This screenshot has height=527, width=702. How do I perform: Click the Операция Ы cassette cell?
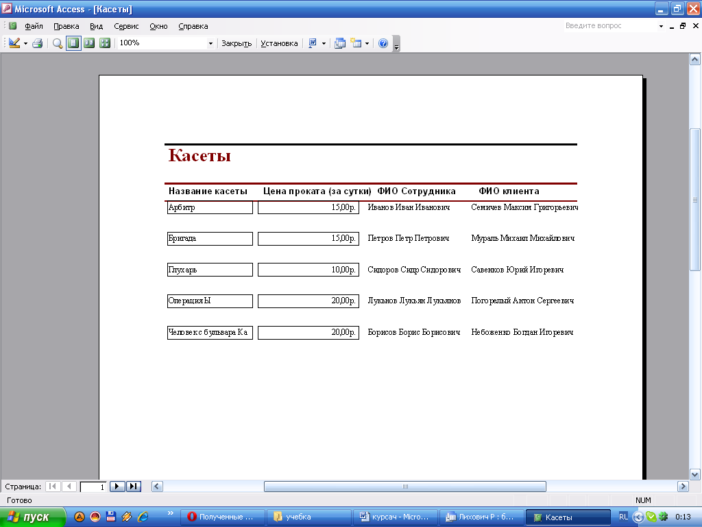(x=210, y=301)
